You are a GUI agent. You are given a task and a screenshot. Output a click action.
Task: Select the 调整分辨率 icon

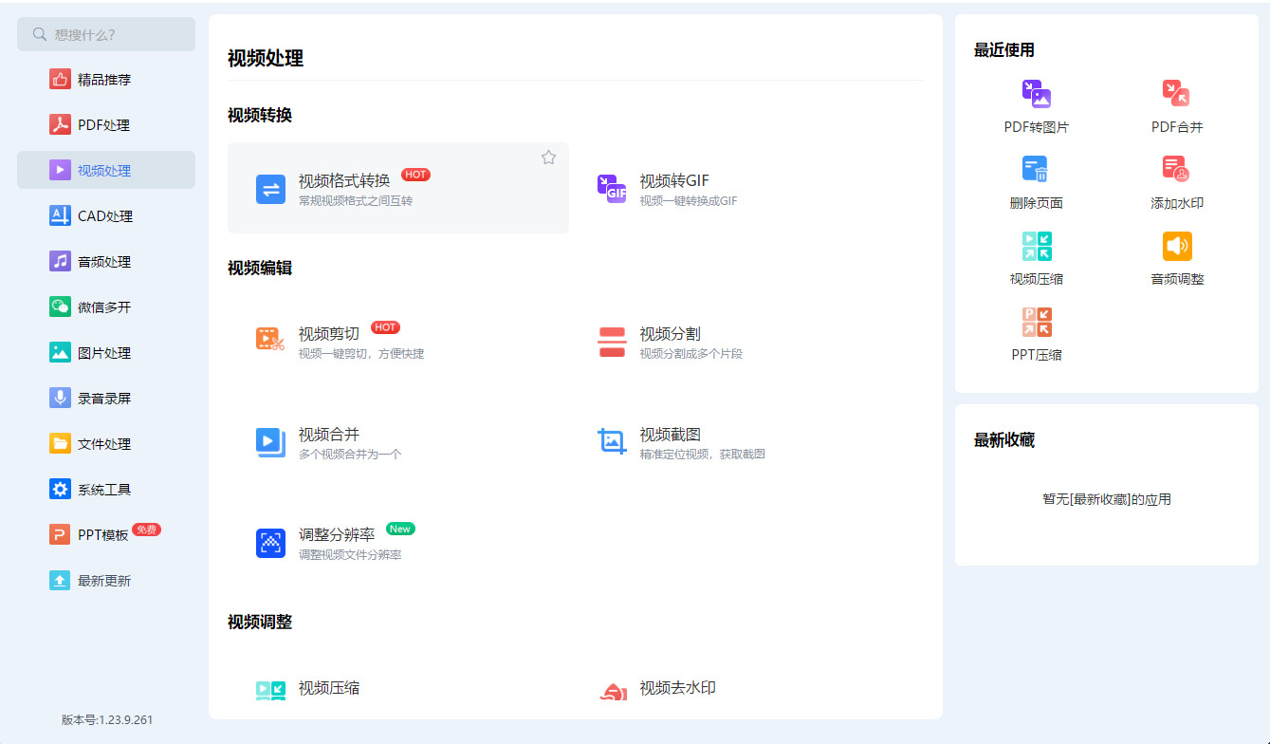pyautogui.click(x=270, y=543)
